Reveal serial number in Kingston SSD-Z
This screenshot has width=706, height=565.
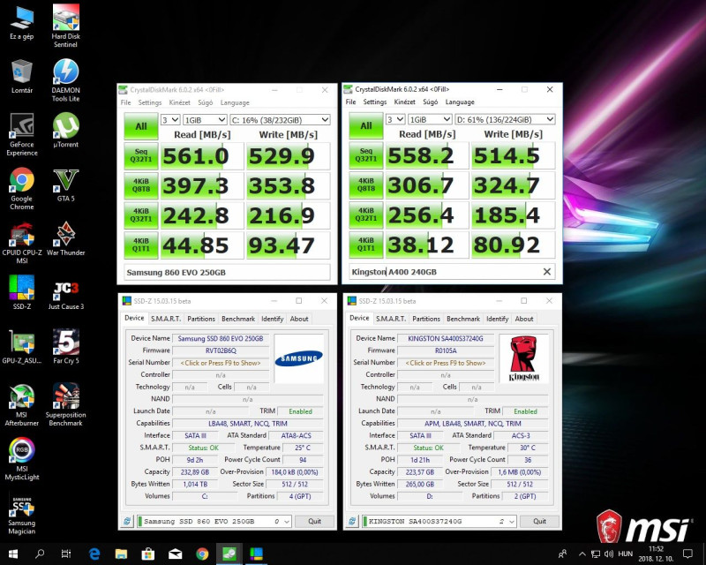click(446, 363)
